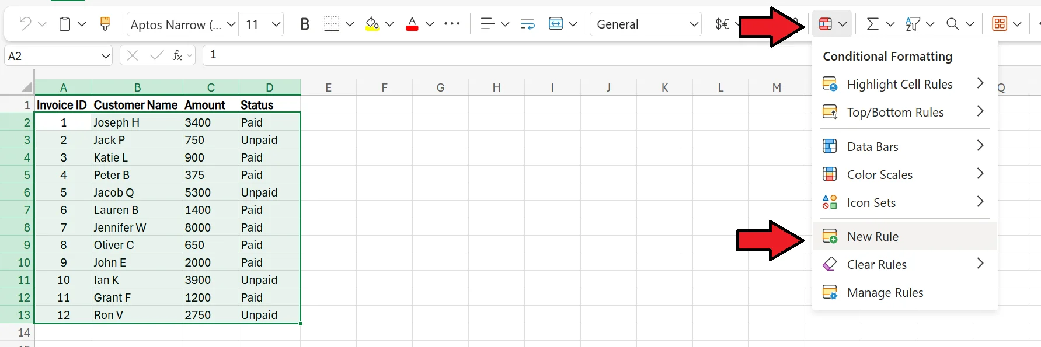Viewport: 1041px width, 347px height.
Task: Select Unpaid status for Jack P
Action: click(x=270, y=140)
